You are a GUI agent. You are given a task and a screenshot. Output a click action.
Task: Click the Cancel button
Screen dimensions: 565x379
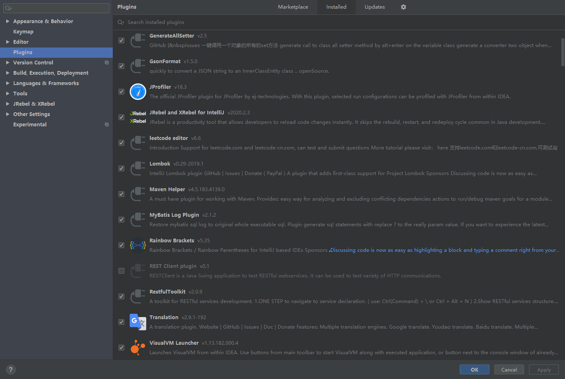click(x=509, y=370)
